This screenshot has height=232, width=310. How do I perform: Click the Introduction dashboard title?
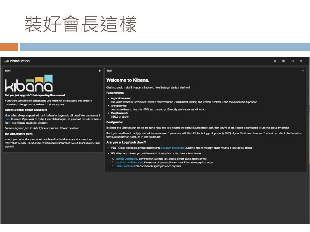click(x=19, y=61)
